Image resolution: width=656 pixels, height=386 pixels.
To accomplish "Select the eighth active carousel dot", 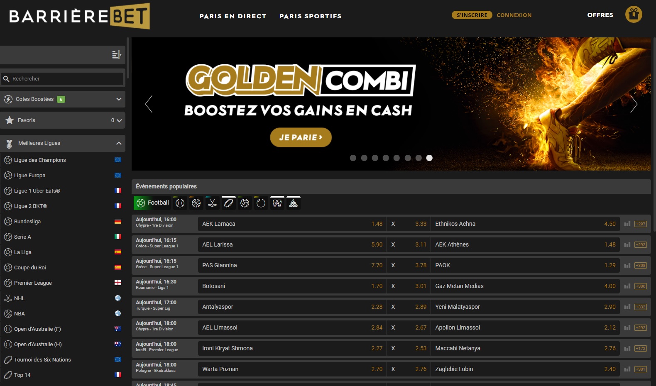I will coord(429,158).
